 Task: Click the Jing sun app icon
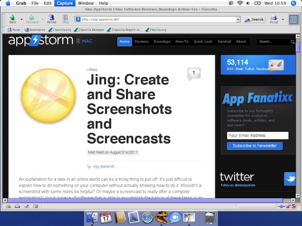(x=48, y=96)
